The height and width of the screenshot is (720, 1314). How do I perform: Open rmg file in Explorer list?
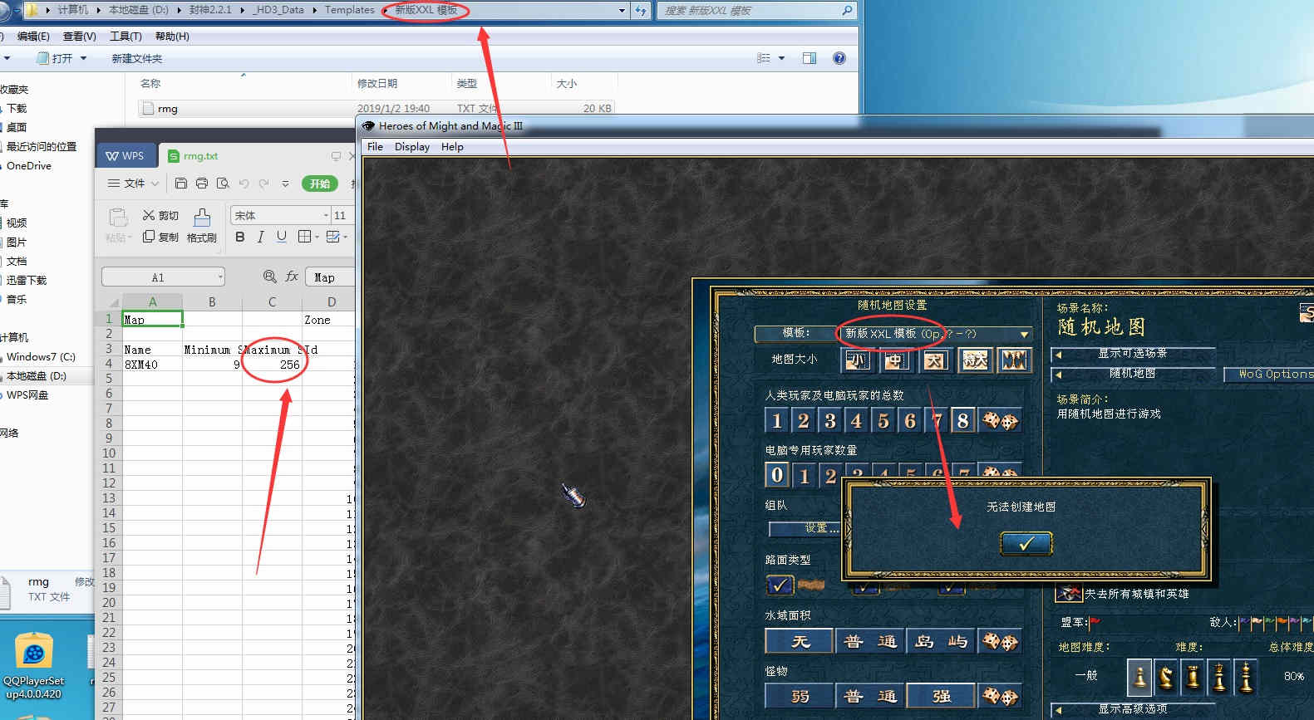168,109
